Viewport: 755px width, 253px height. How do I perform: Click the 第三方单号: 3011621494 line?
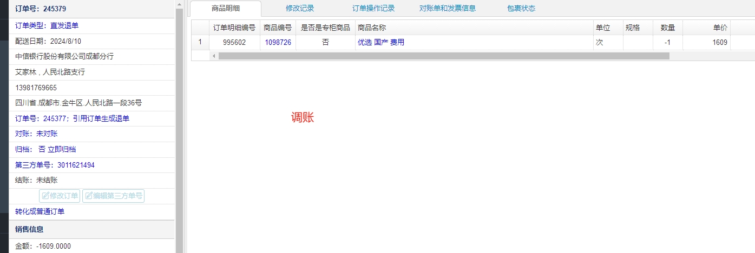55,165
